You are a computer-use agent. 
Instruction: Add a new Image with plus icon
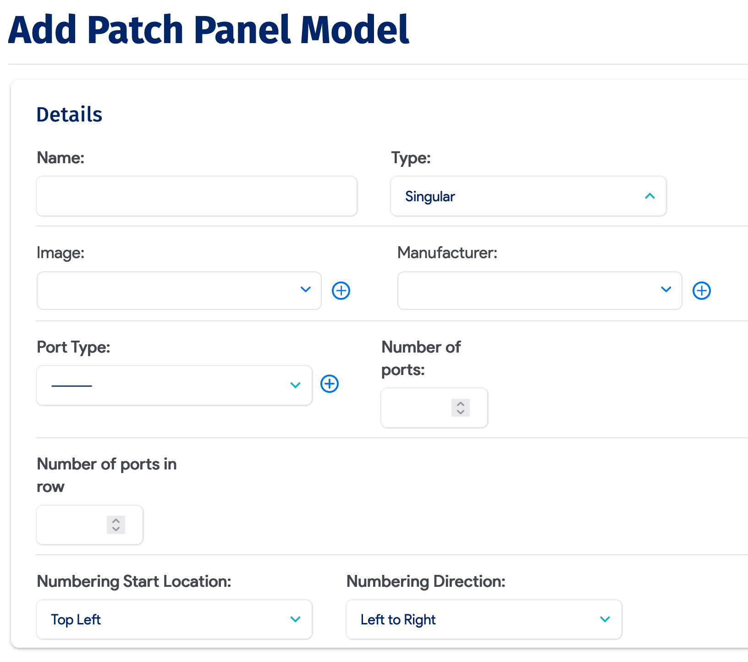(x=341, y=291)
